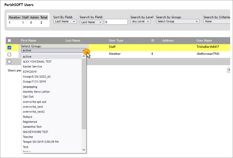Click the username JimBowman7943

coord(208,54)
